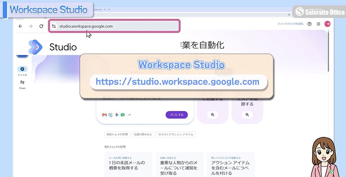Image resolution: width=346 pixels, height=177 pixels.
Task: Click the studio.workspace.google.com address field
Action: tap(114, 26)
